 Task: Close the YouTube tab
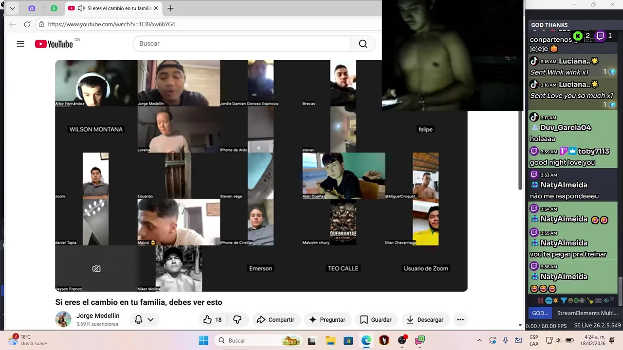[x=156, y=8]
